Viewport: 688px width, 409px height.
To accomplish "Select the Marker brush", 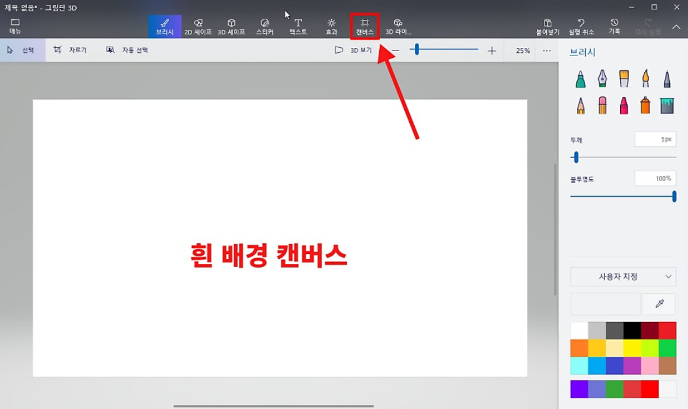I will pyautogui.click(x=580, y=78).
